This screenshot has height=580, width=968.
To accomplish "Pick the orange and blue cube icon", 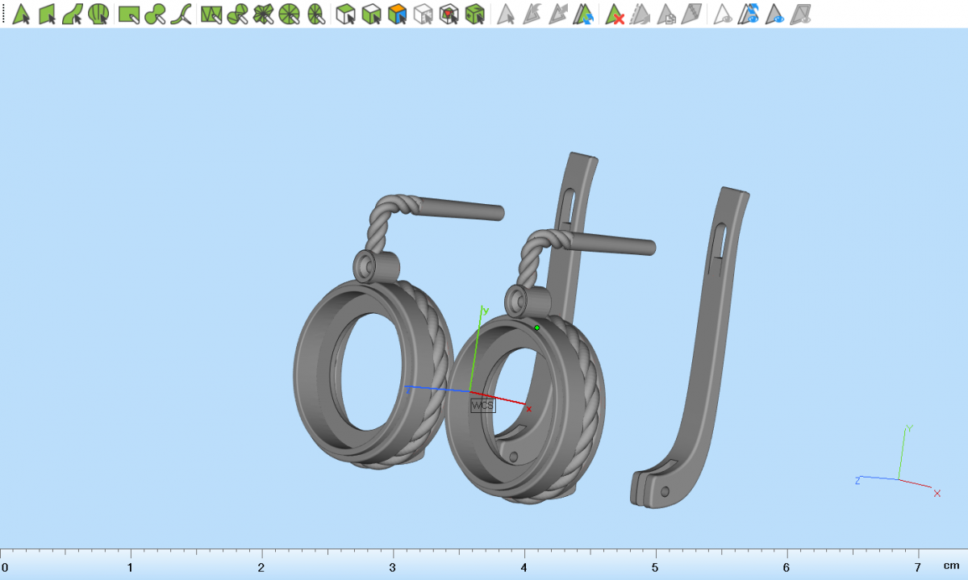I will [x=396, y=14].
